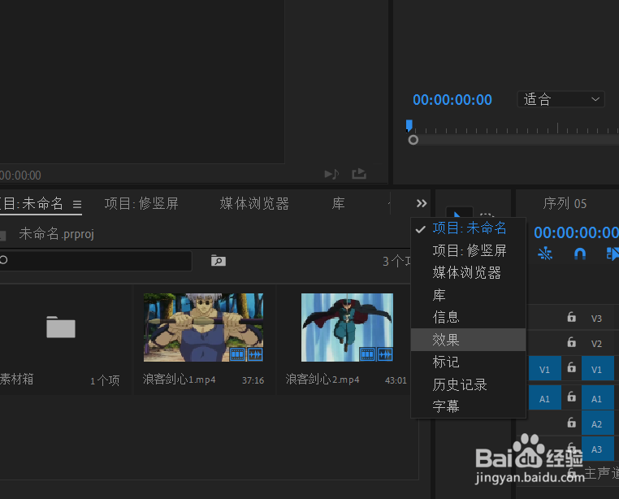Toggle the V1 track target button

coord(597,369)
